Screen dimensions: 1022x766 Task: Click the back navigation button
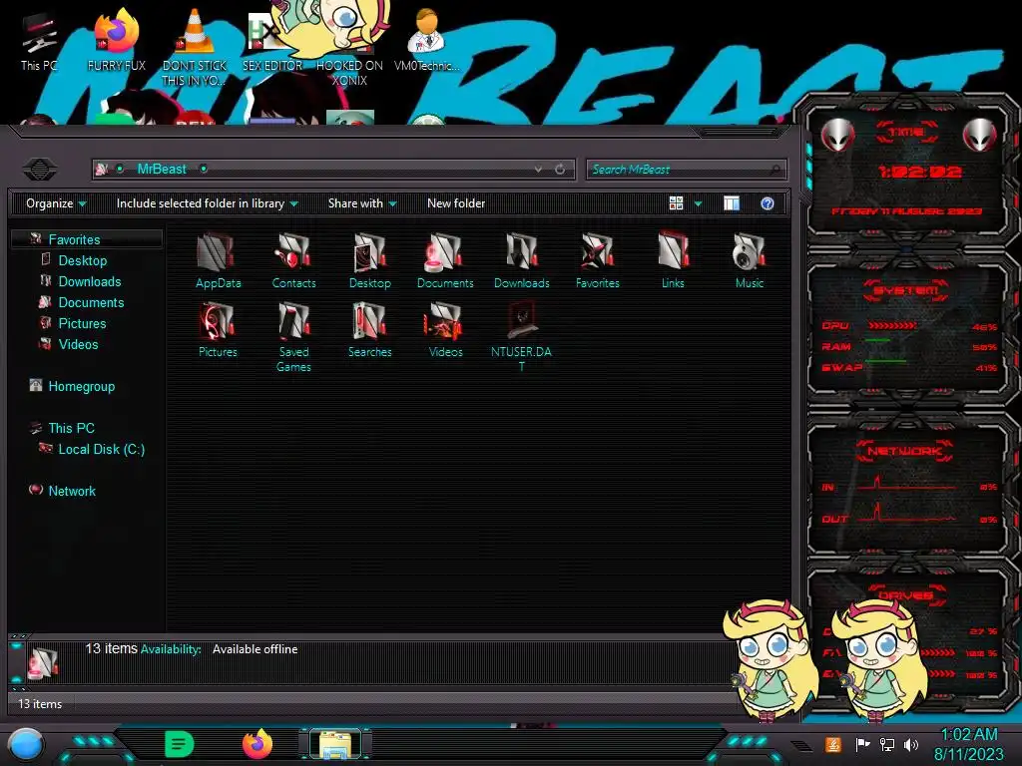40,170
